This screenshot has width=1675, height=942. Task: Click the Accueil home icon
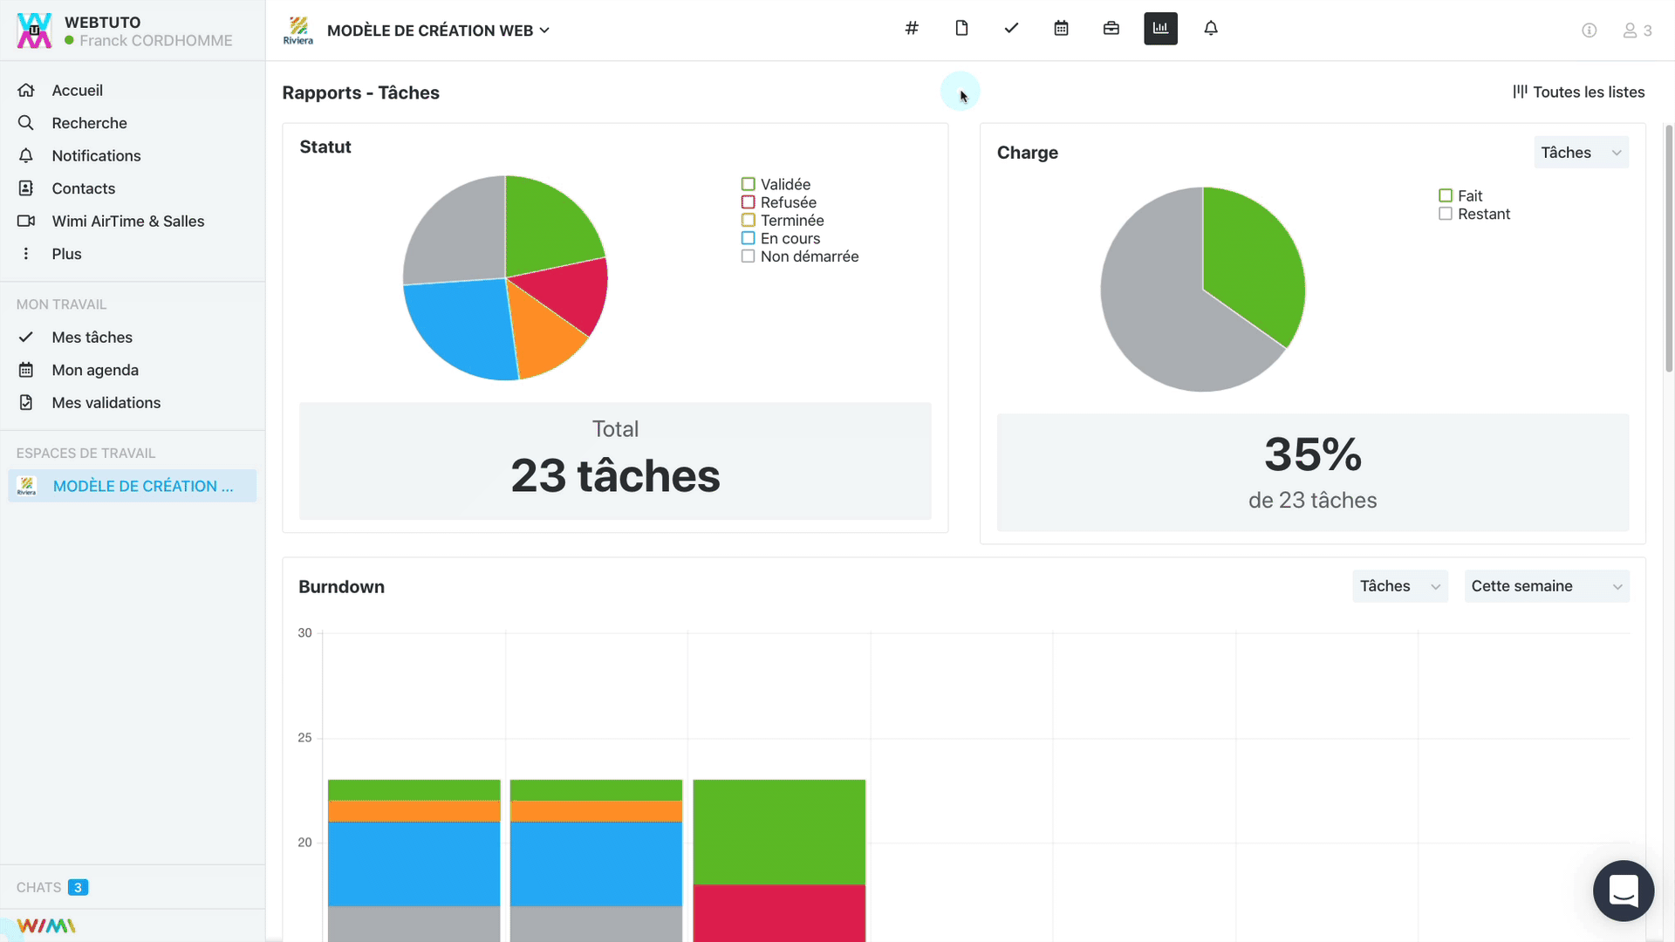pos(26,90)
